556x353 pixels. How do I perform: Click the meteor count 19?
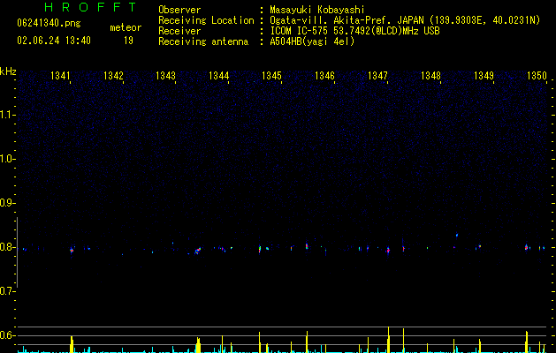pyautogui.click(x=128, y=41)
